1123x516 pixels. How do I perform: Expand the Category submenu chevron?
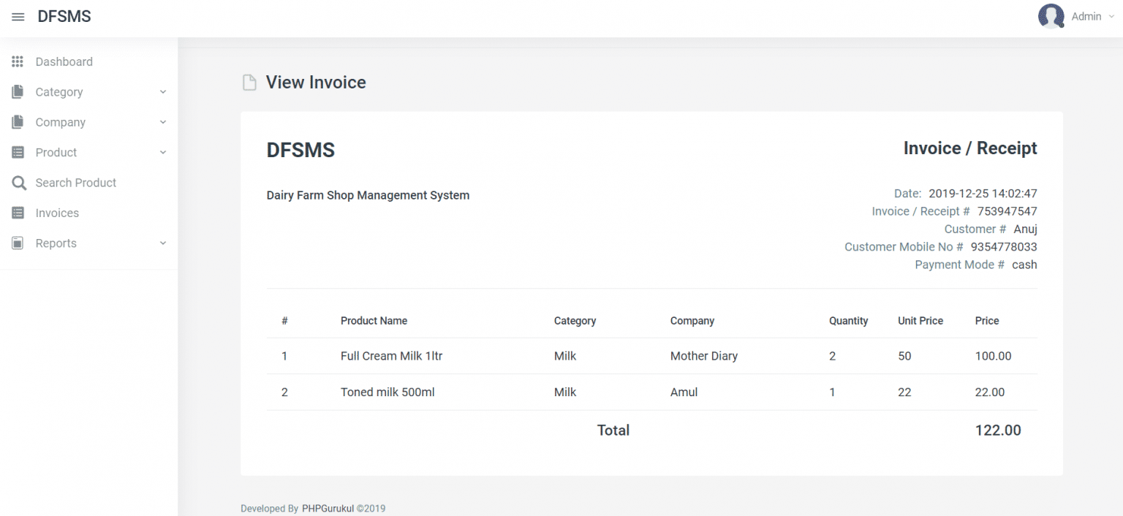point(163,92)
